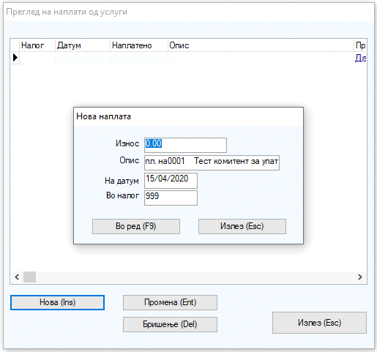Image resolution: width=377 pixels, height=352 pixels.
Task: Click the Бришење (Del) button
Action: pos(170,324)
